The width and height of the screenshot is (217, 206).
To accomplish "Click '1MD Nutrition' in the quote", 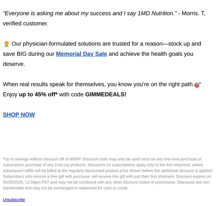I will coord(155,13).
